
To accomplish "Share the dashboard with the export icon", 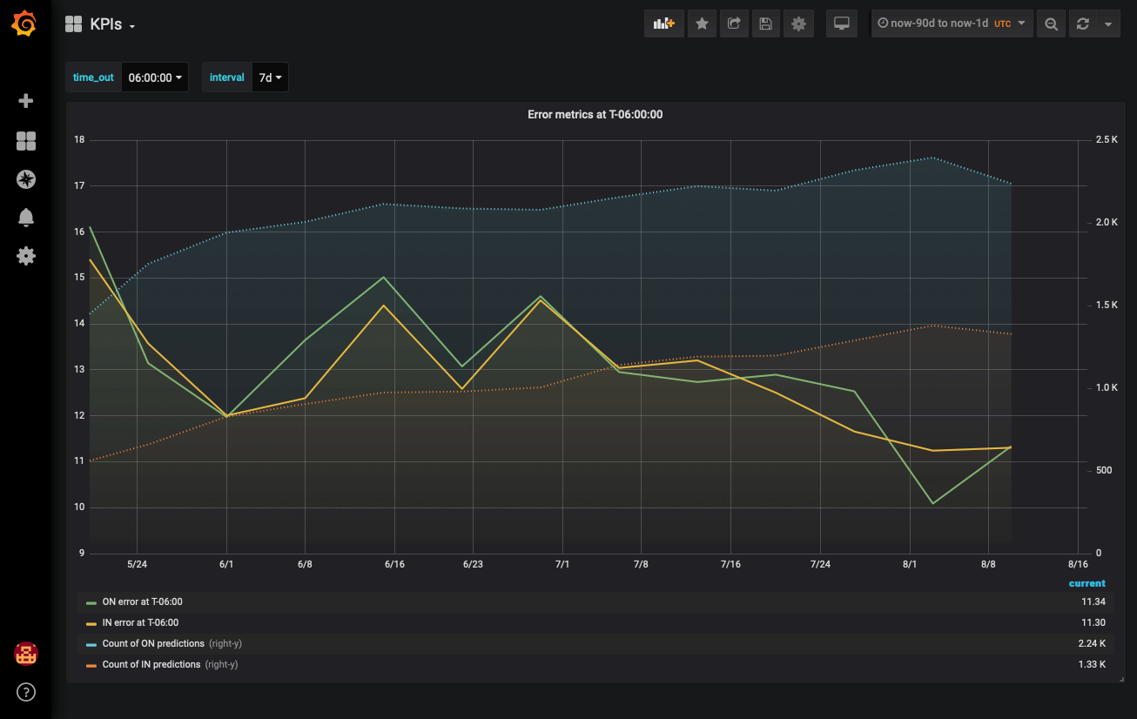I will click(734, 23).
